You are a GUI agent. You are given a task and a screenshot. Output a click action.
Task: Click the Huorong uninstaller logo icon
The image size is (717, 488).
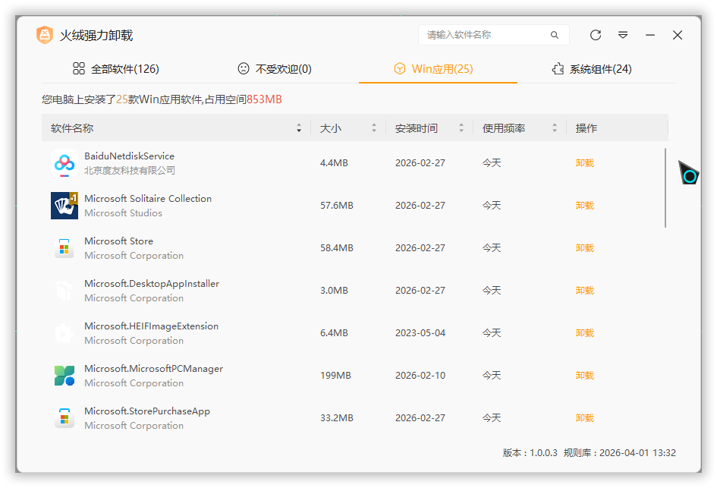pyautogui.click(x=45, y=35)
